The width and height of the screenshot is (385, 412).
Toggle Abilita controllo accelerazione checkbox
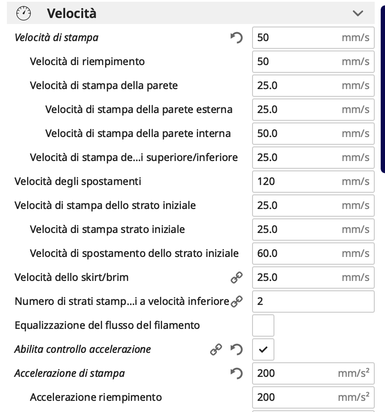[x=263, y=349]
